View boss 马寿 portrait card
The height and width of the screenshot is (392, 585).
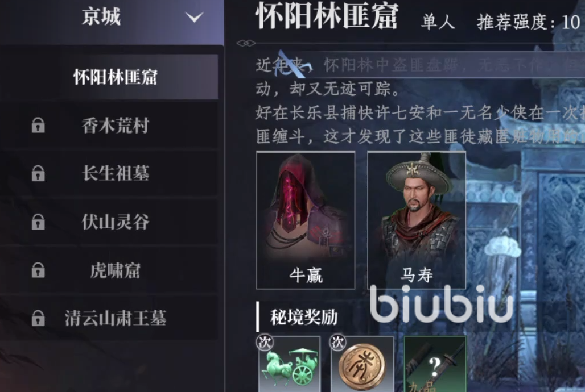(x=417, y=220)
